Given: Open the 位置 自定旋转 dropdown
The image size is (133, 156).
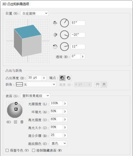Looking at the screenshot, I should (x=35, y=13).
